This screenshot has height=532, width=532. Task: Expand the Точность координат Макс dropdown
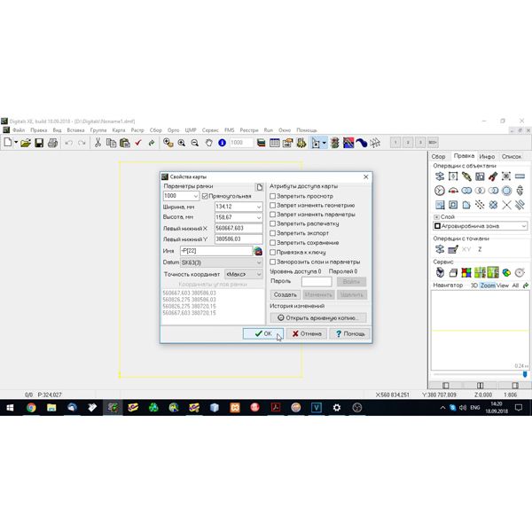[x=244, y=274]
